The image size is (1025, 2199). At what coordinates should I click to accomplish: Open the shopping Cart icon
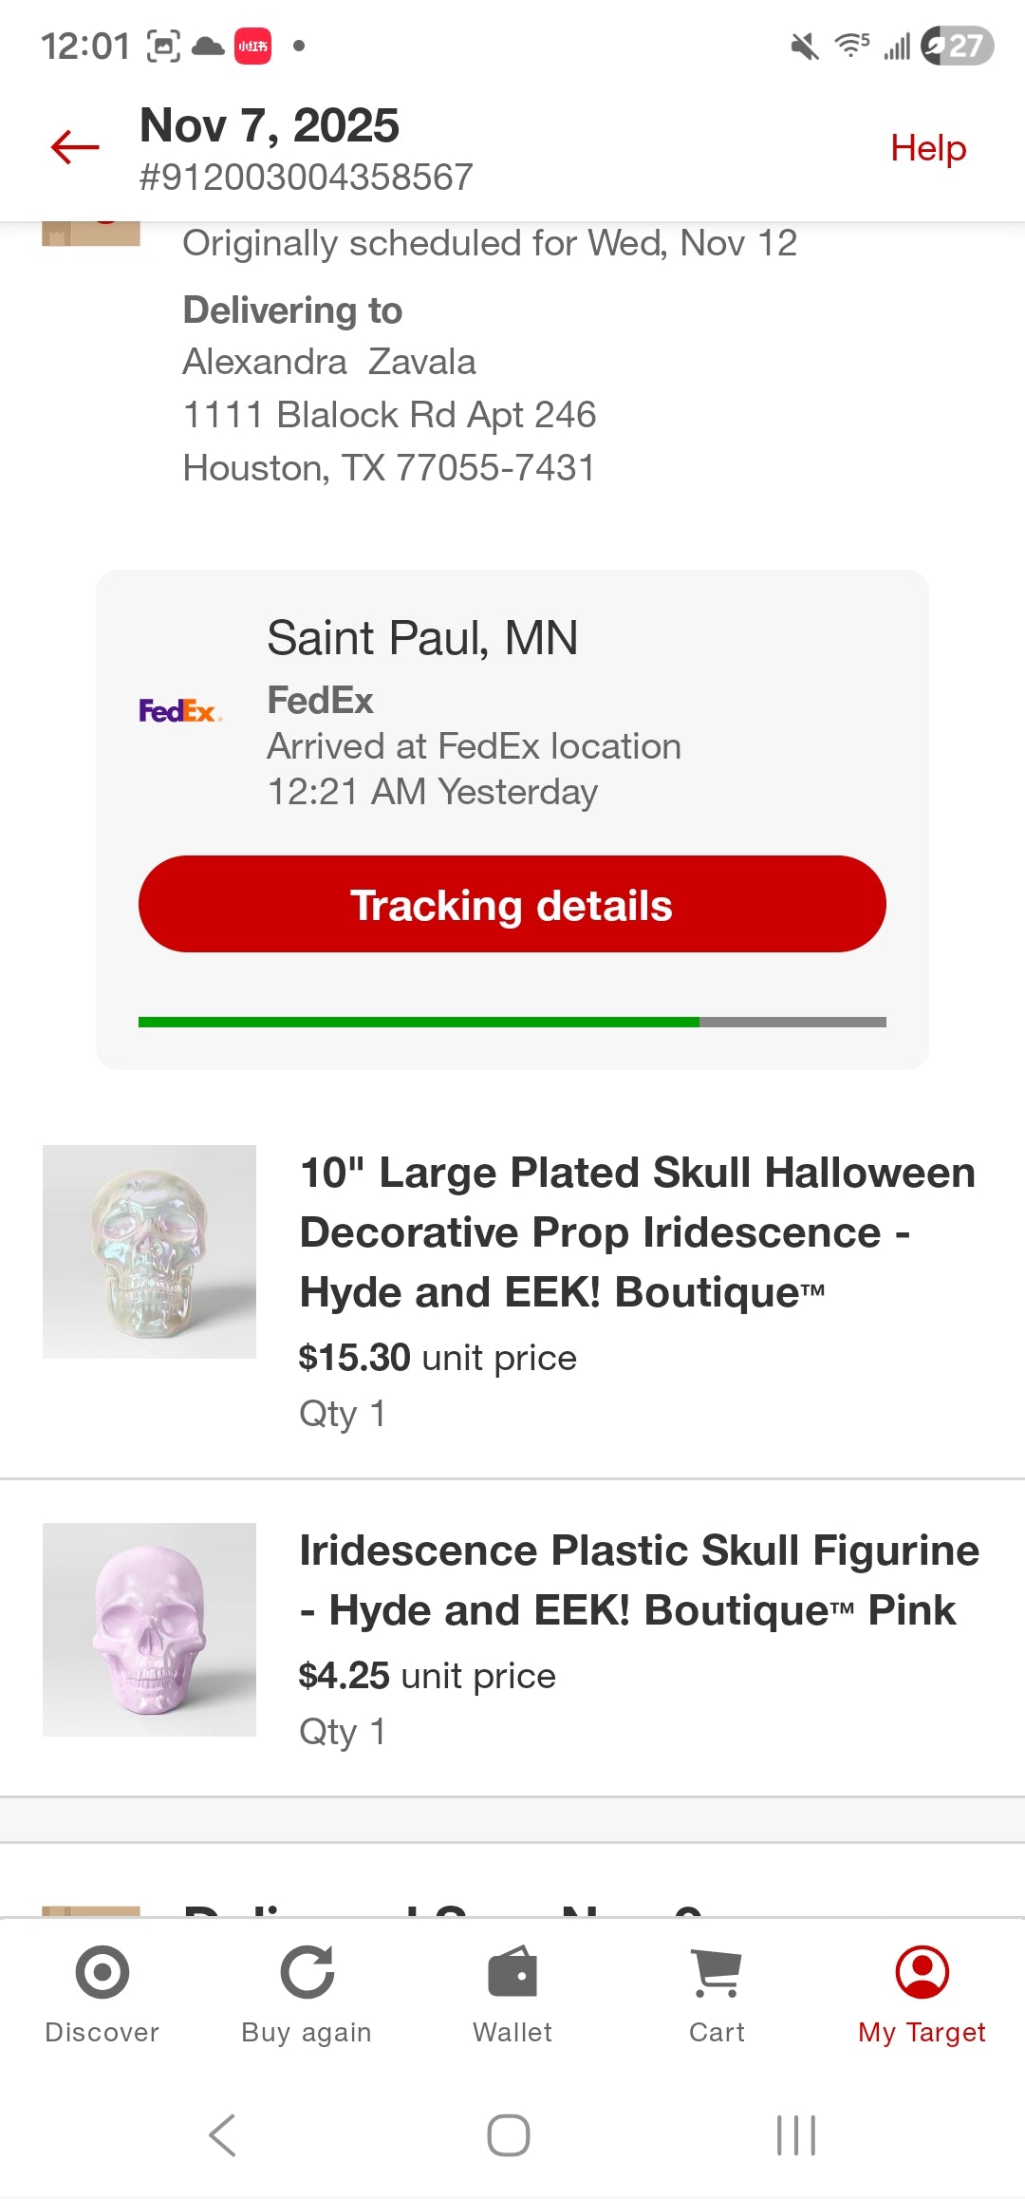click(717, 1972)
